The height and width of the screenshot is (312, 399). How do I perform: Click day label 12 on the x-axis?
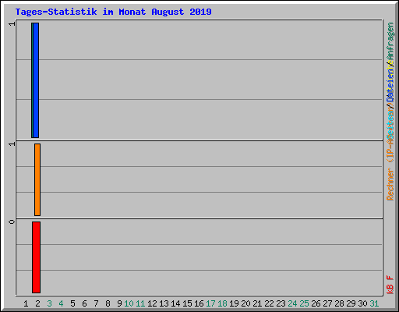(x=152, y=303)
